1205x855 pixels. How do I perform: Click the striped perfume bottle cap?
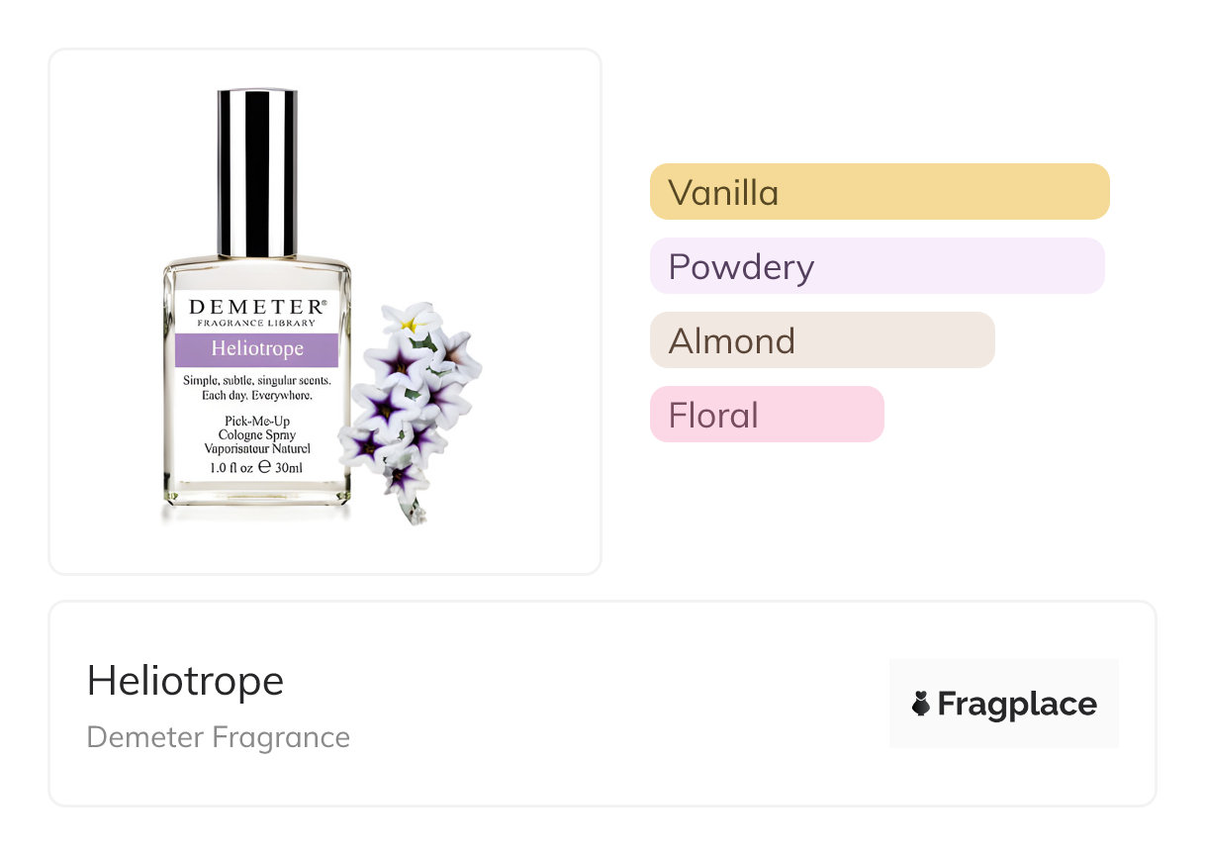click(257, 173)
